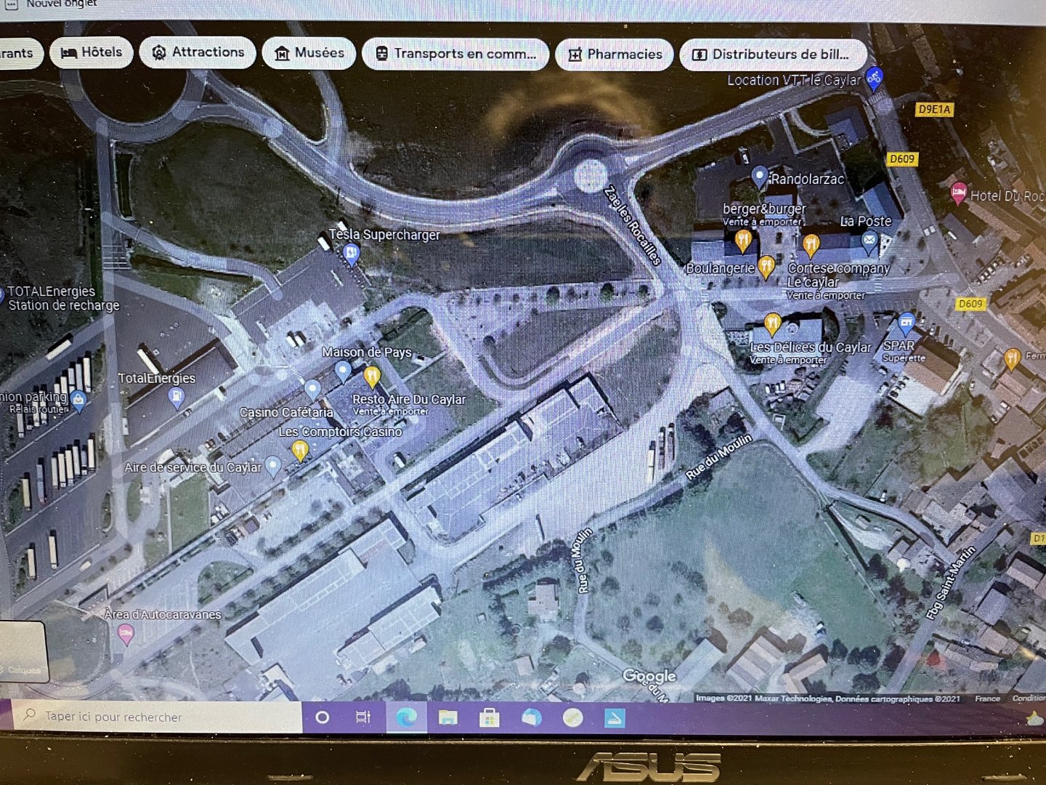Screen dimensions: 1046x785
Task: Open Microsoft Edge from the taskbar
Action: click(406, 718)
